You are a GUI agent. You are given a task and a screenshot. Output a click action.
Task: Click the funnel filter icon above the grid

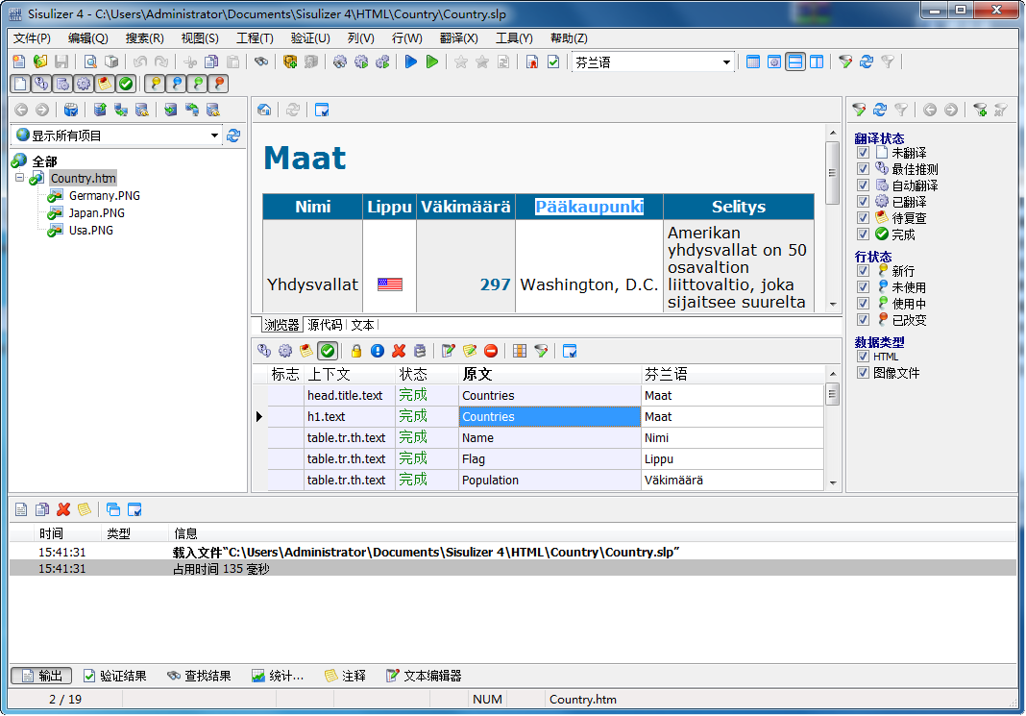click(543, 350)
